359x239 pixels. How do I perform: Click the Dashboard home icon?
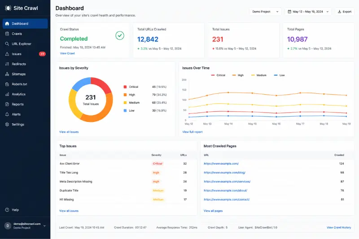click(7, 24)
